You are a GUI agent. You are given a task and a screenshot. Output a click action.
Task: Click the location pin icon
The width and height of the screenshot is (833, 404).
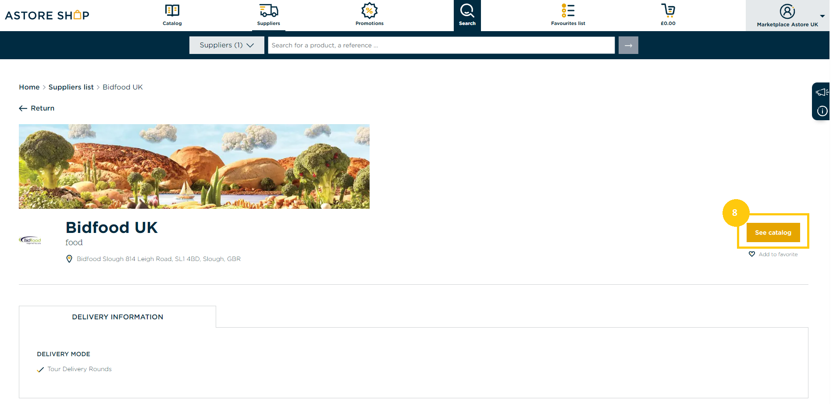tap(69, 259)
